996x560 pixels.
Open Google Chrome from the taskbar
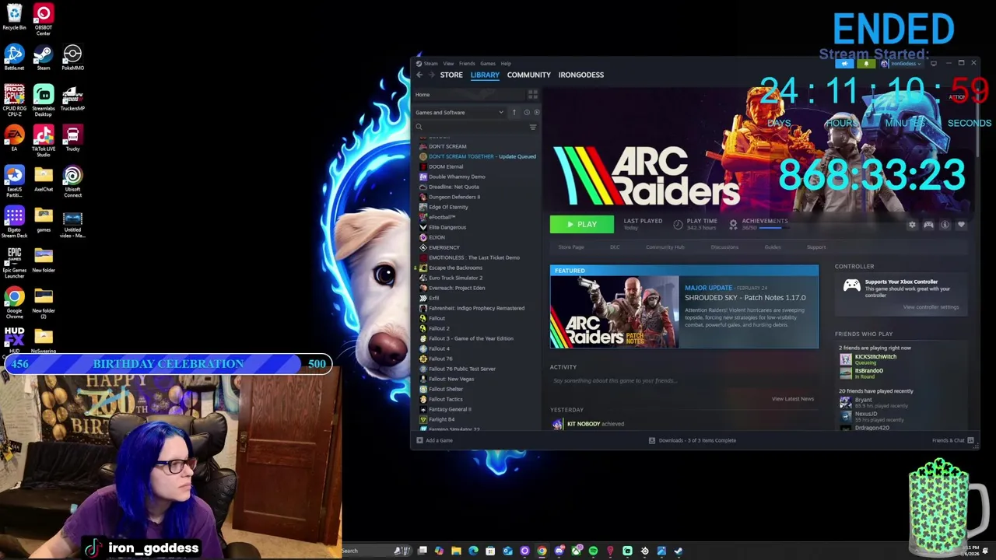542,551
